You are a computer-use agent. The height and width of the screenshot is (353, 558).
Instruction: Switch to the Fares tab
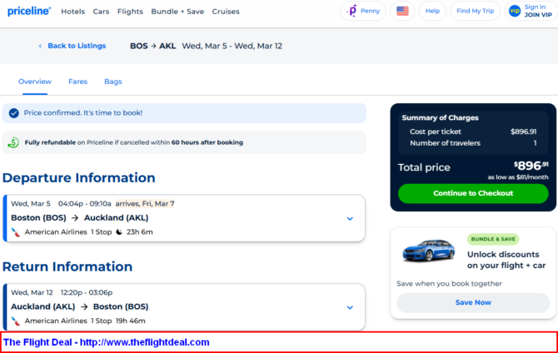click(x=78, y=82)
